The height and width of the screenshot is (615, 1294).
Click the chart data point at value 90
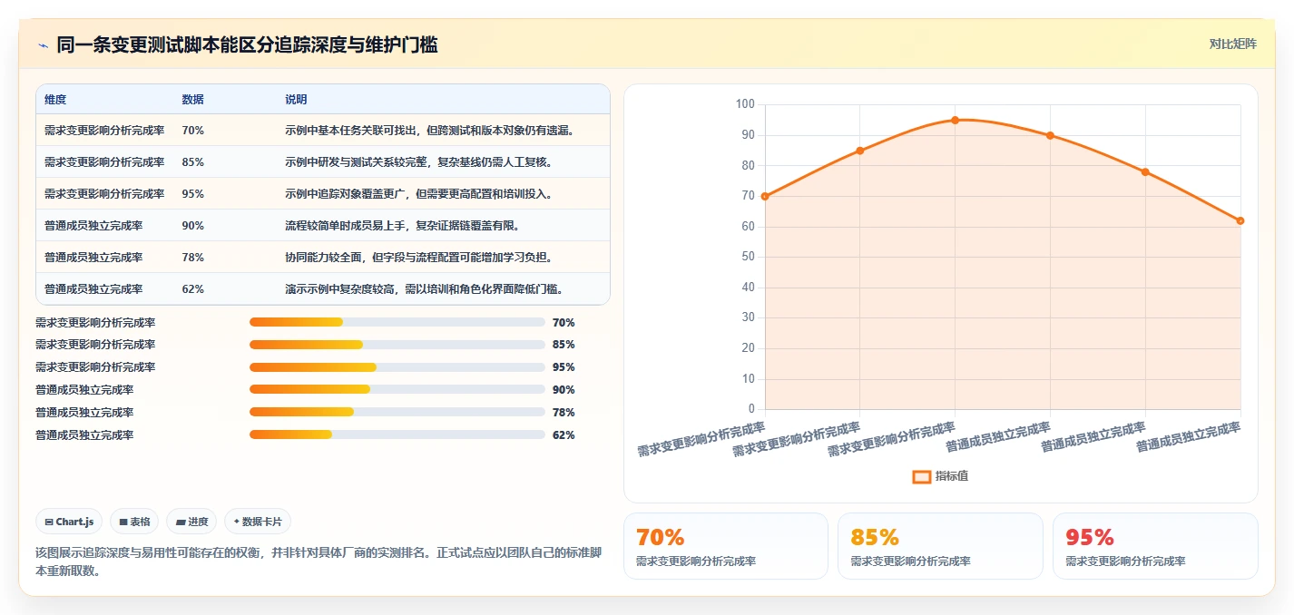1050,135
